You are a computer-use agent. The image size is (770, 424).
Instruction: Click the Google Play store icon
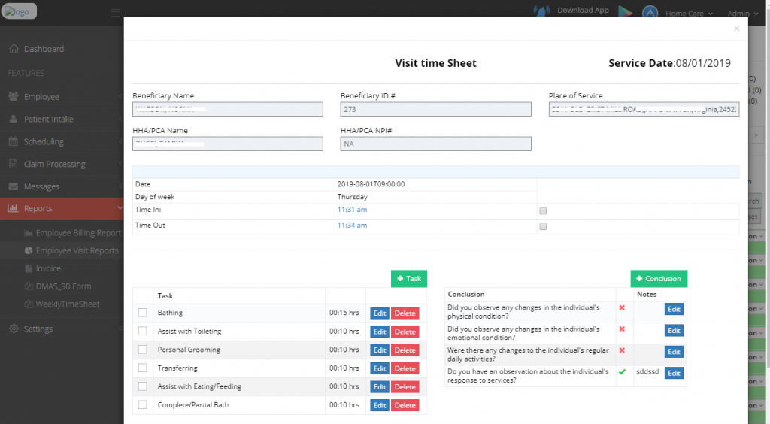point(625,12)
